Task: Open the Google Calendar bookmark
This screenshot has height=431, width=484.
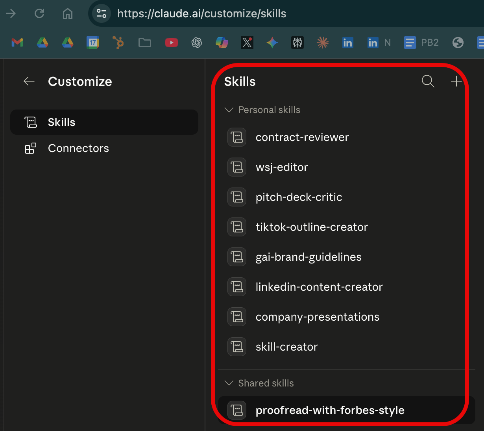Action: (x=93, y=43)
